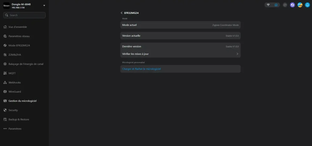The width and height of the screenshot is (312, 146).
Task: Click the notification bell icon
Action: [307, 5]
